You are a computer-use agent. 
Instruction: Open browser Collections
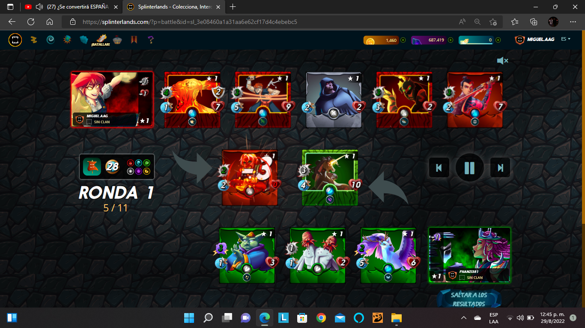pyautogui.click(x=534, y=22)
